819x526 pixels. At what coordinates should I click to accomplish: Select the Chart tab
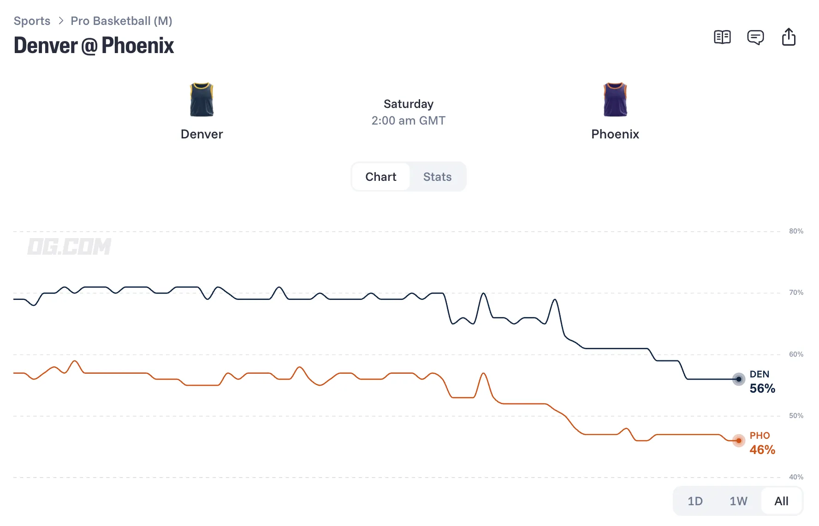[x=381, y=177]
